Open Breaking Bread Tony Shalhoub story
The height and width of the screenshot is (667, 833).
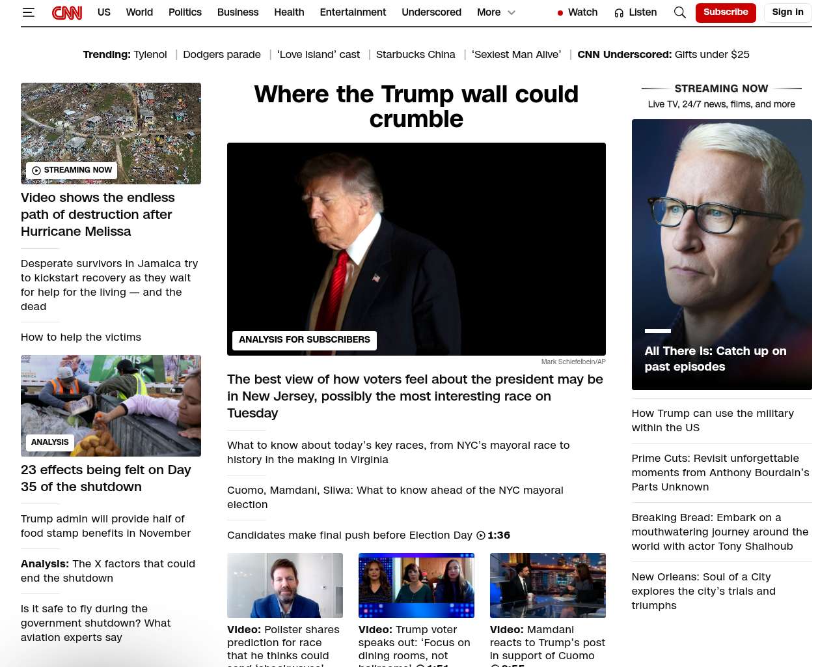720,532
